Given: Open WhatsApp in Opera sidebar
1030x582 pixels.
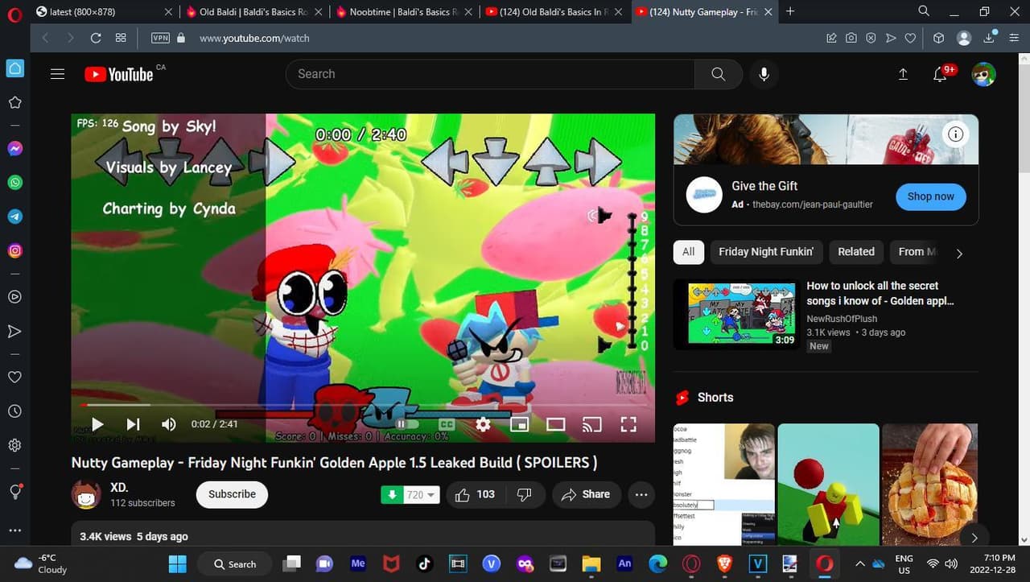Looking at the screenshot, I should (14, 183).
